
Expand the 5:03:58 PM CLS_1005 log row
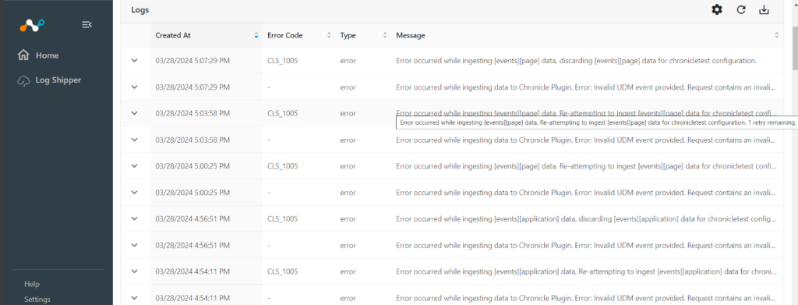click(x=134, y=113)
